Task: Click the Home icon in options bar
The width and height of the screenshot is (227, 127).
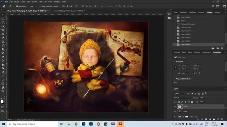Action: (4, 6)
